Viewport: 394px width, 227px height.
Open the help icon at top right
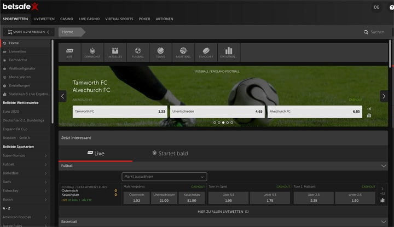(x=392, y=8)
